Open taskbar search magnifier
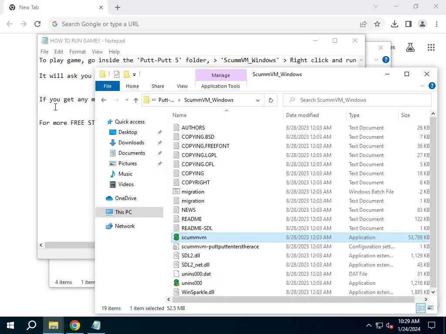 (31, 325)
